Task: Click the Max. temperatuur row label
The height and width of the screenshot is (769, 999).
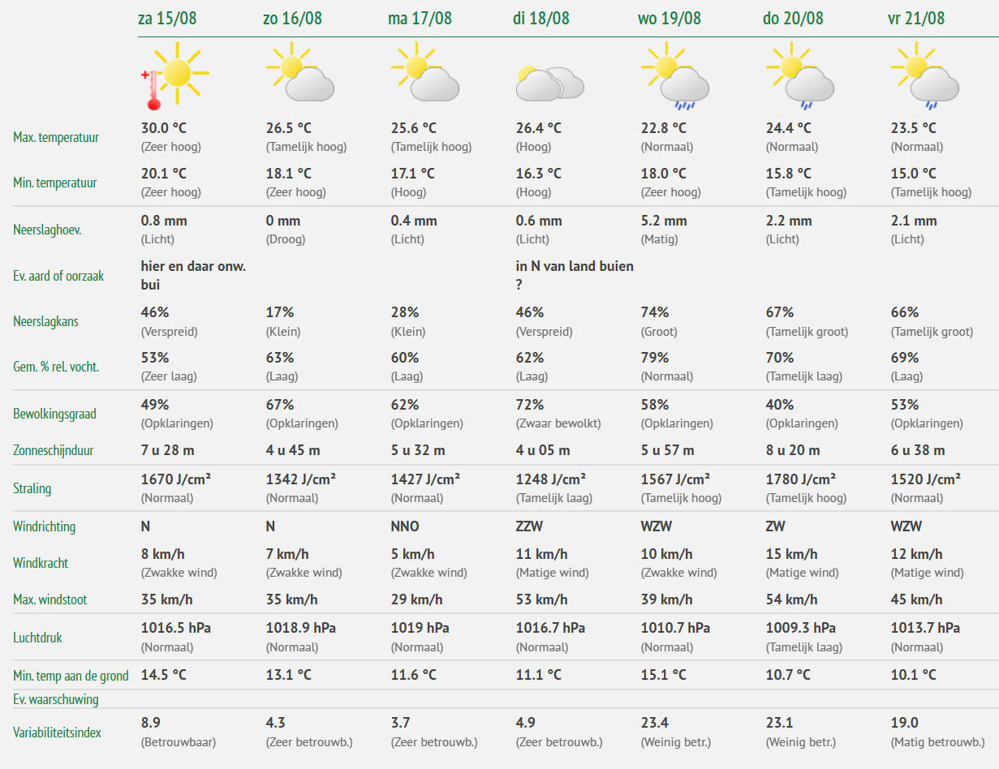Action: coord(56,137)
